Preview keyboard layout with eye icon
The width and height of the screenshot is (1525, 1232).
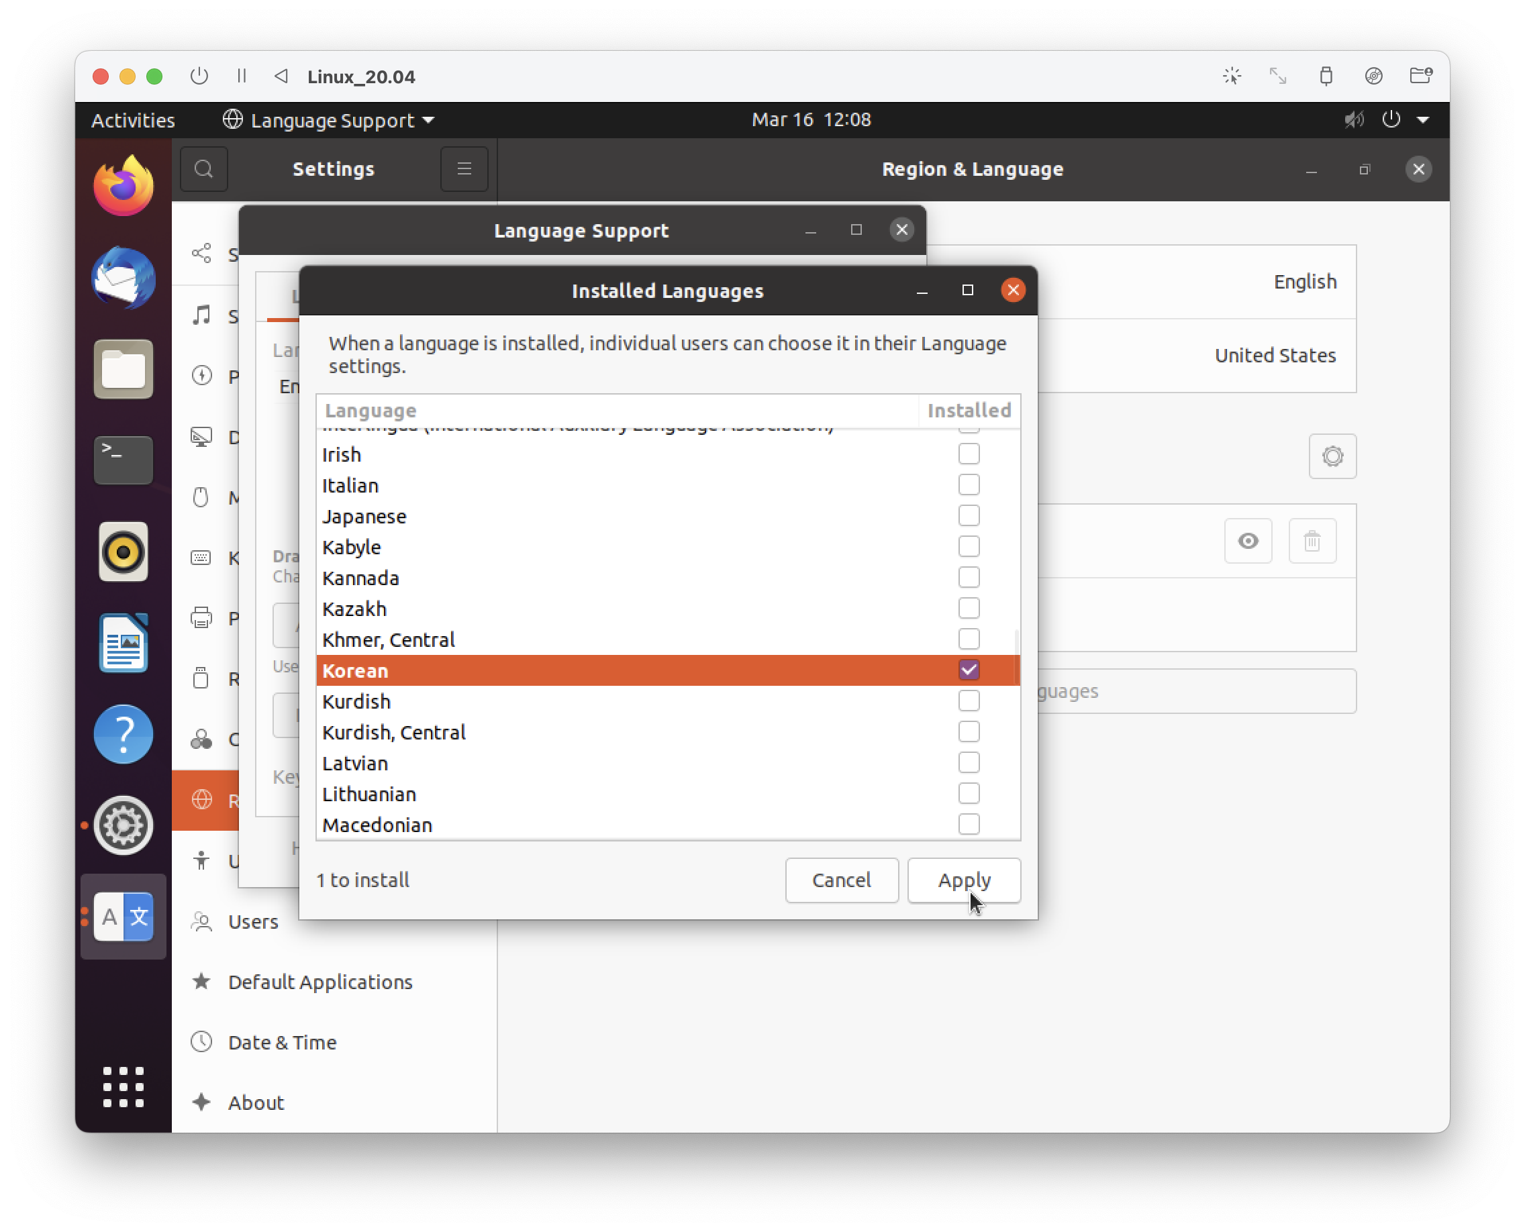point(1247,542)
